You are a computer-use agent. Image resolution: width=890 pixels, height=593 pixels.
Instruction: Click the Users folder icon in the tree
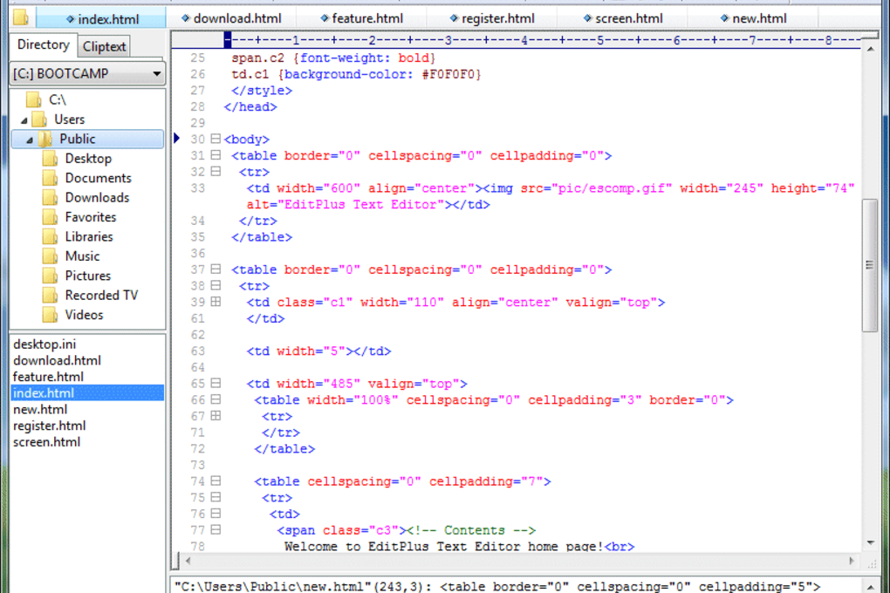pyautogui.click(x=39, y=119)
